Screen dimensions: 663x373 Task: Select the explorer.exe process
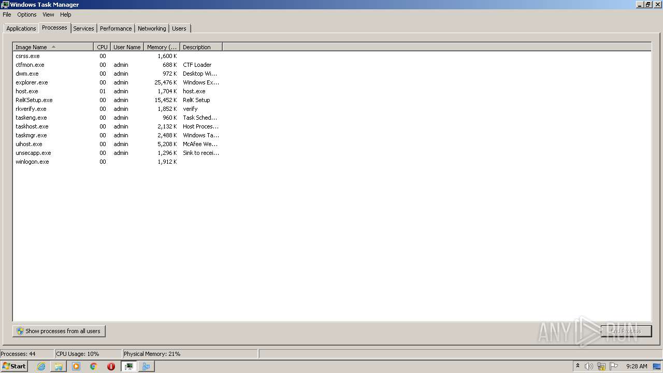pyautogui.click(x=32, y=82)
